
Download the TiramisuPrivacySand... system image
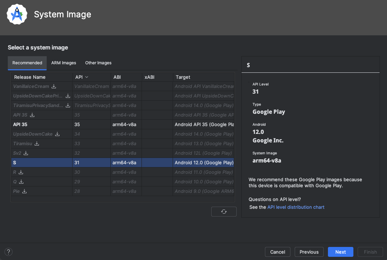pos(68,106)
